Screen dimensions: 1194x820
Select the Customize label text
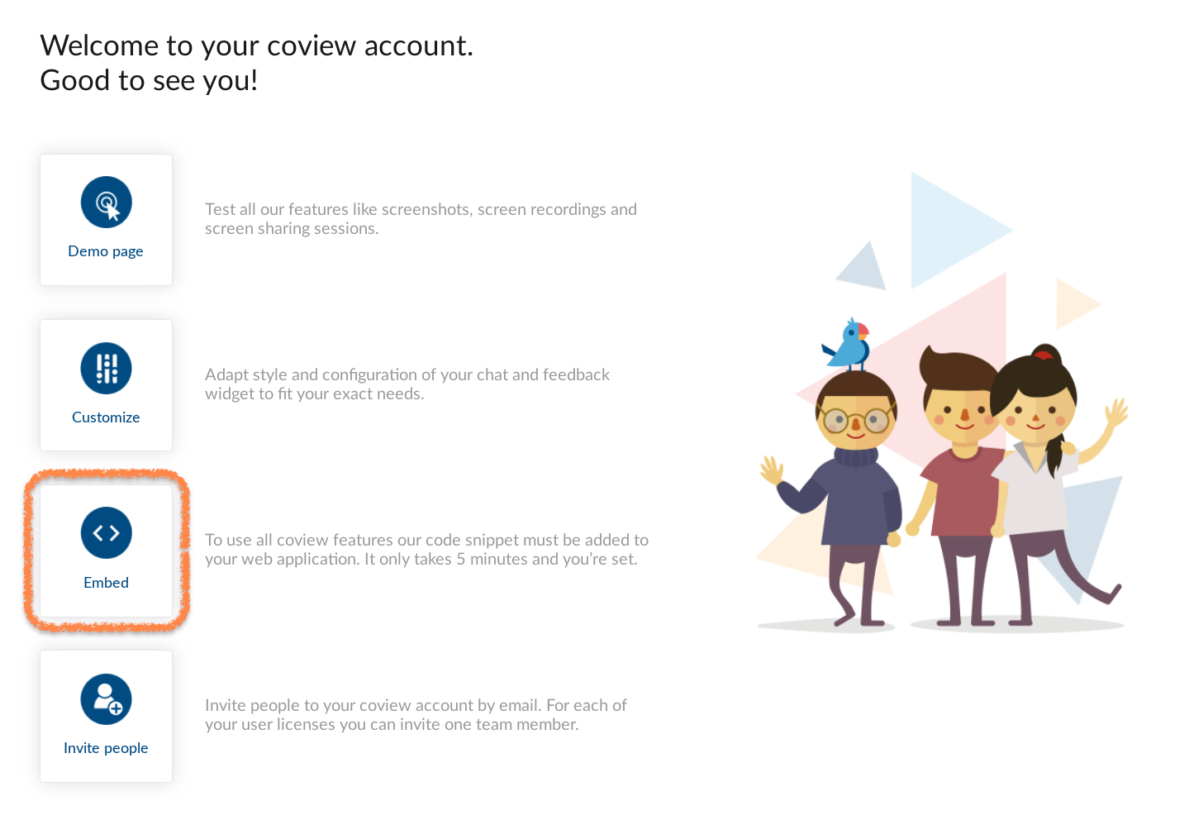pos(106,417)
